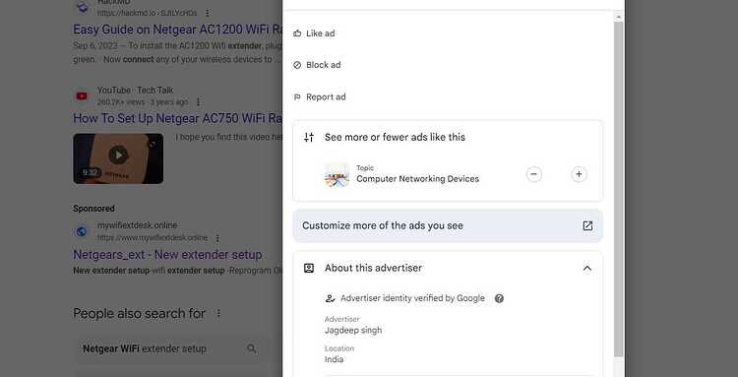Click the external link icon beside Customize ads
The image size is (738, 377).
tap(587, 226)
